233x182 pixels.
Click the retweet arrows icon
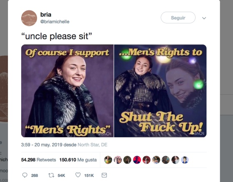click(x=51, y=175)
